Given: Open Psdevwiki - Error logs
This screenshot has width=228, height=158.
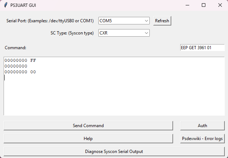Looking at the screenshot, I should click(x=202, y=139).
